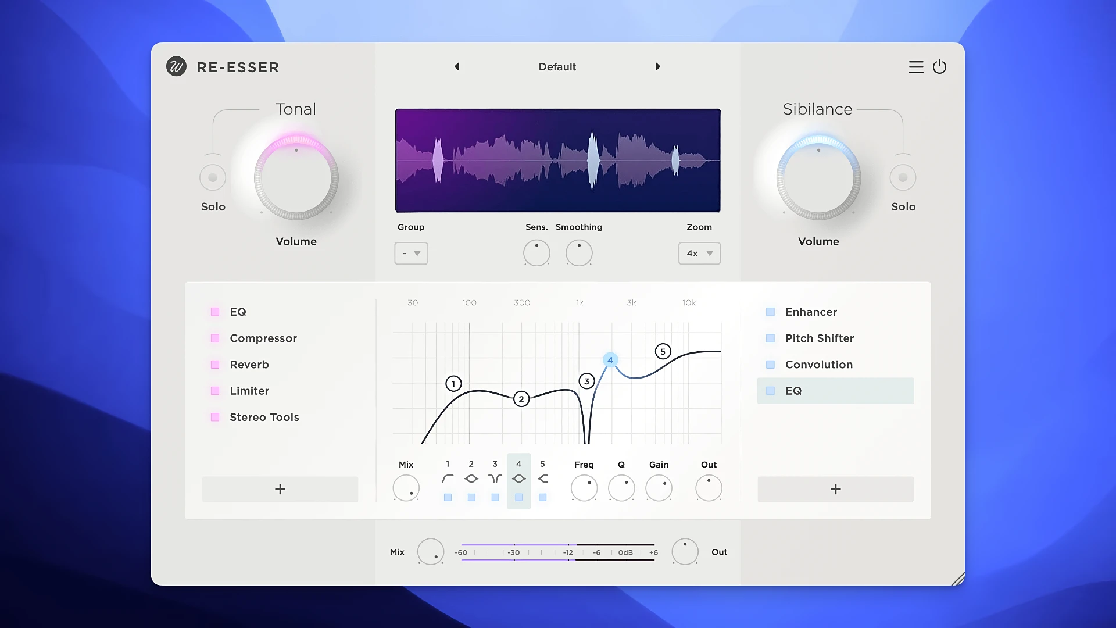Select the notch filter icon for band 3
Viewport: 1116px width, 628px height.
[x=495, y=479]
